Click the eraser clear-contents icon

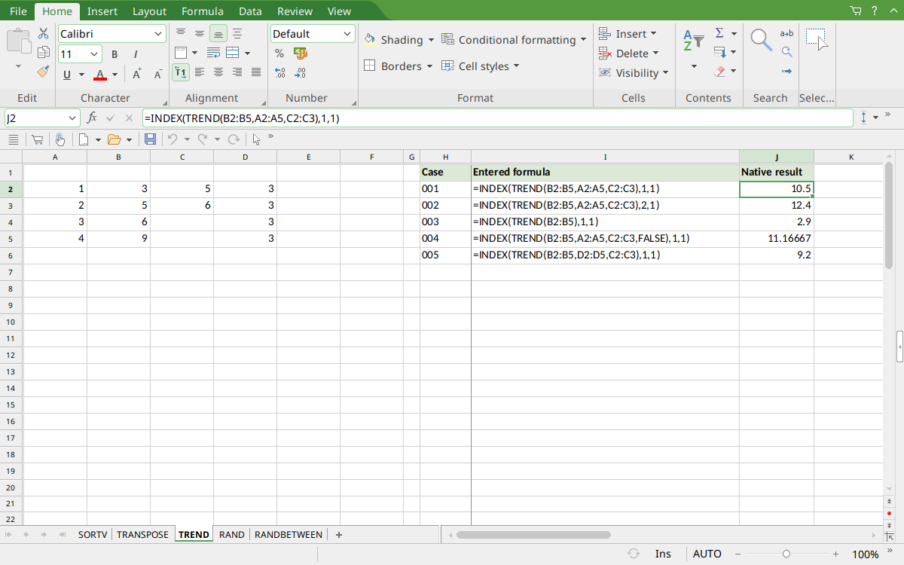pos(719,72)
